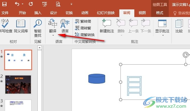The height and width of the screenshot is (111, 190).
Task: Select slide 1 thumbnail
Action: (18, 60)
